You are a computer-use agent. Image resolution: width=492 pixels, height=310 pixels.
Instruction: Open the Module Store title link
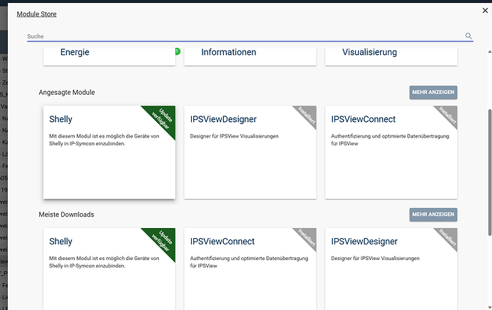36,14
